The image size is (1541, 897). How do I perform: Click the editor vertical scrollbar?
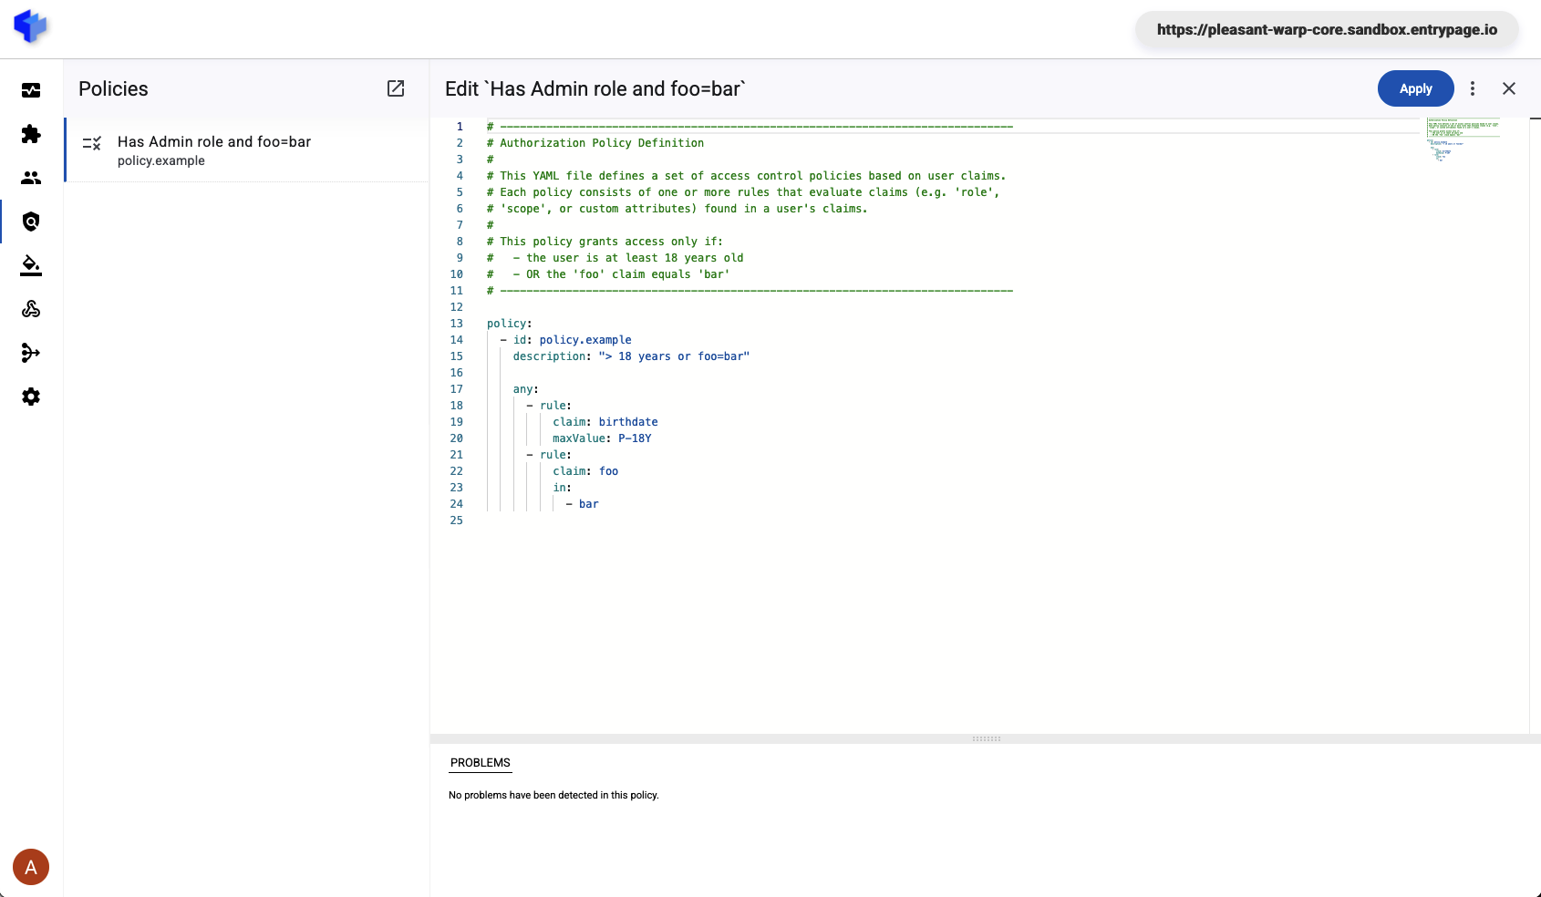pyautogui.click(x=1535, y=425)
